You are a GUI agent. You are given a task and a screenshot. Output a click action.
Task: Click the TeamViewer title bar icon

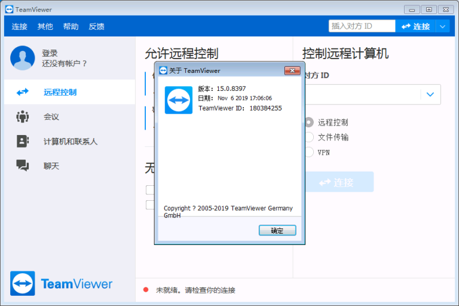(x=9, y=10)
